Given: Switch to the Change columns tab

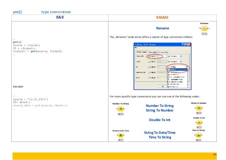Looking at the screenshot, I should (141, 52).
